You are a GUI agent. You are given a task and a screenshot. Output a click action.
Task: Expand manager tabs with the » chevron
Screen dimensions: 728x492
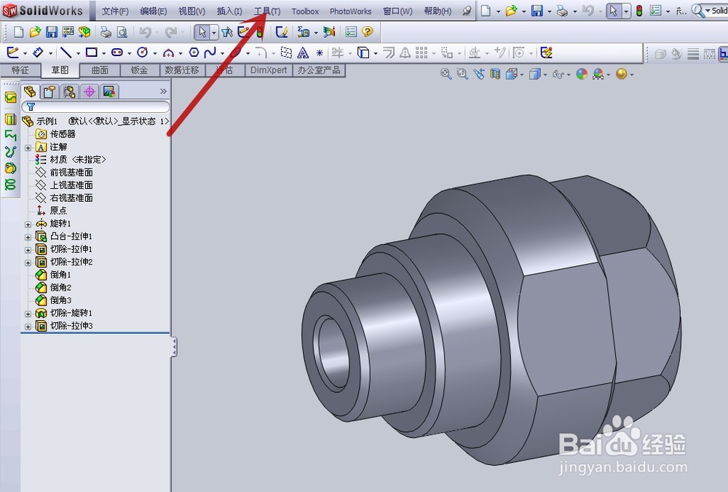[163, 91]
